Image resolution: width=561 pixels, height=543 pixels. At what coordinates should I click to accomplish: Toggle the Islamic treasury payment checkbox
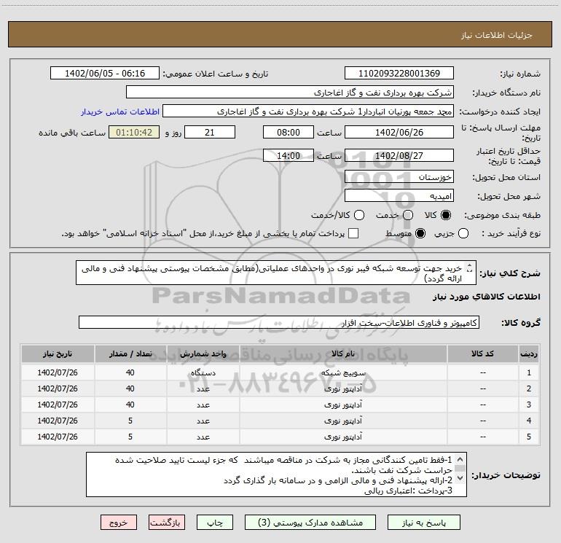[x=353, y=233]
